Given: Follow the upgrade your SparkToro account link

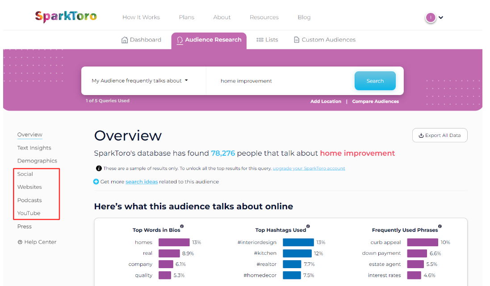Looking at the screenshot, I should click(309, 168).
